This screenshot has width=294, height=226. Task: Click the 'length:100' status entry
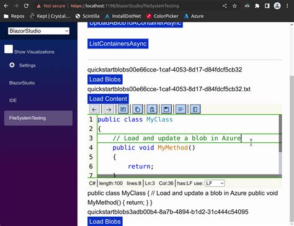pyautogui.click(x=111, y=183)
